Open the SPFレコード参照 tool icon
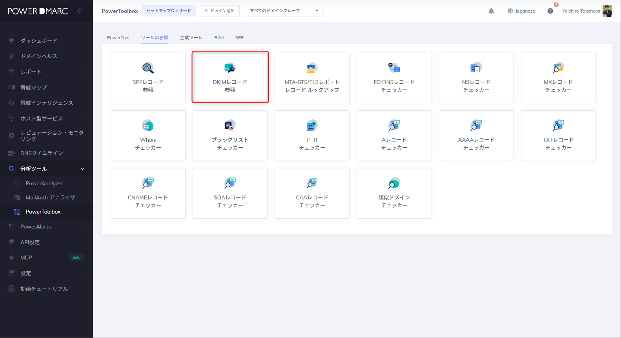Image resolution: width=621 pixels, height=338 pixels. 148,68
